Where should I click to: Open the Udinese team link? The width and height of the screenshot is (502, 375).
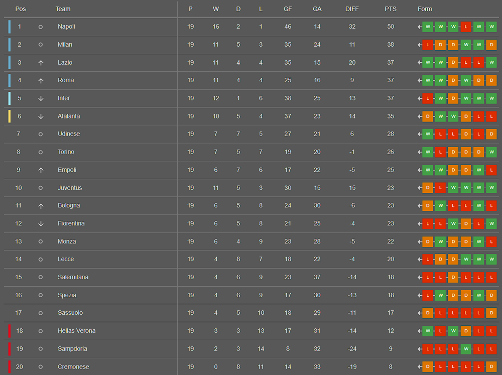[69, 134]
